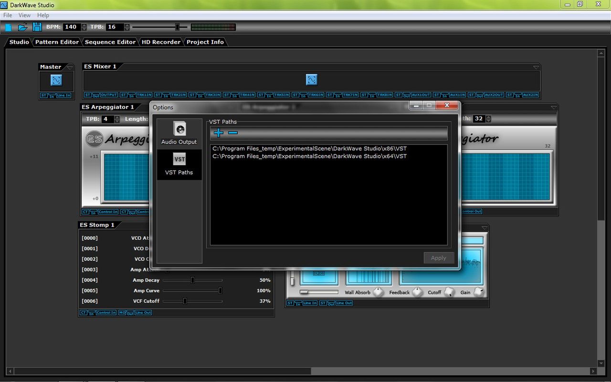
Task: Click the ES Arpeggiator 1 Control In connector
Action: pyautogui.click(x=108, y=212)
